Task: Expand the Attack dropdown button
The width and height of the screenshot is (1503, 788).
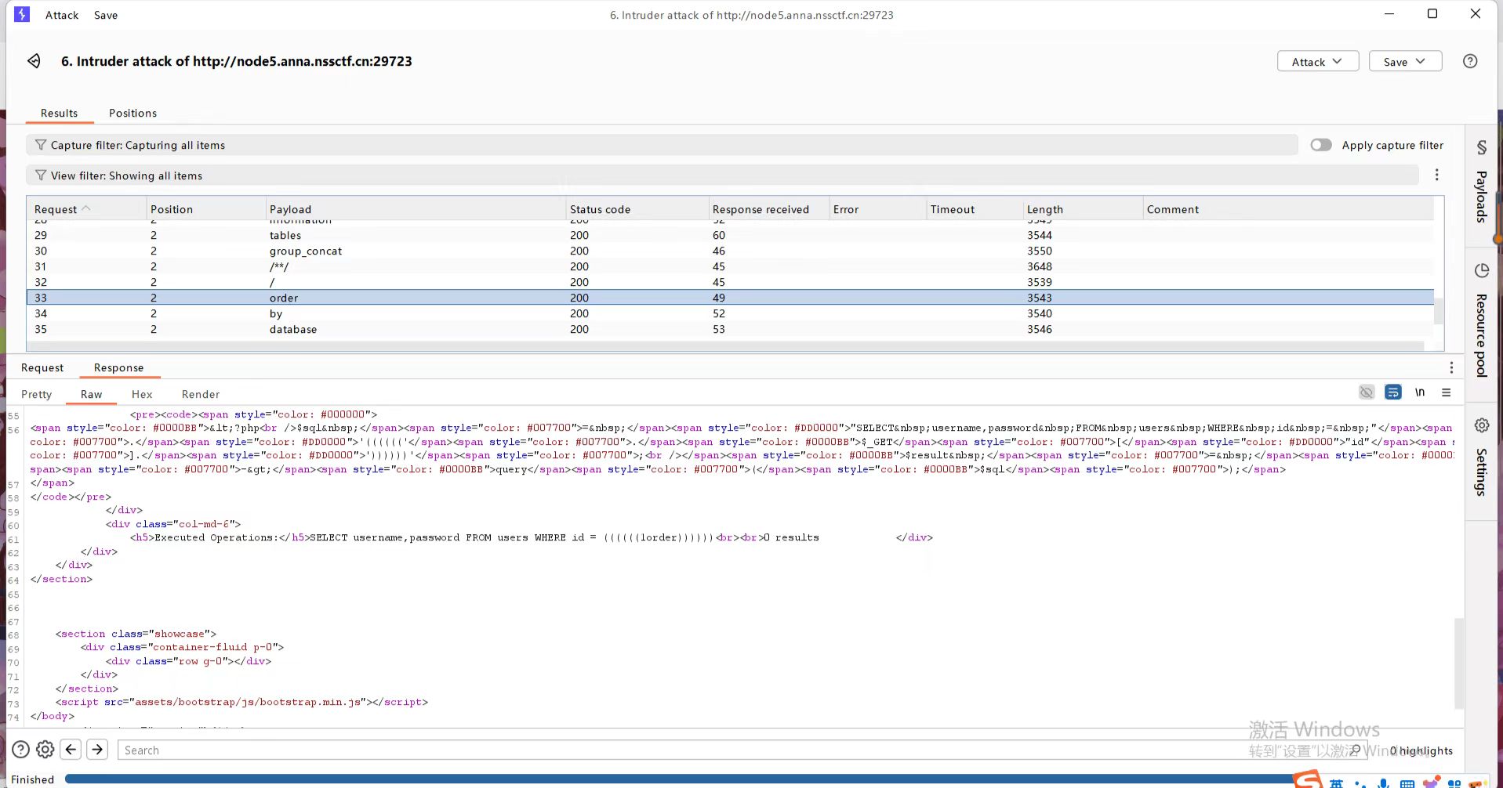Action: 1318,61
